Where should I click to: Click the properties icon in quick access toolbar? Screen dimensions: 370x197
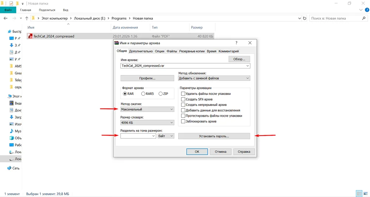pyautogui.click(x=11, y=3)
